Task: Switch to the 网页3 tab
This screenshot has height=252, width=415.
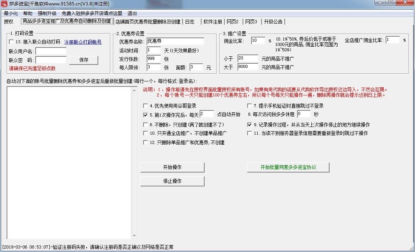Action: [x=251, y=22]
